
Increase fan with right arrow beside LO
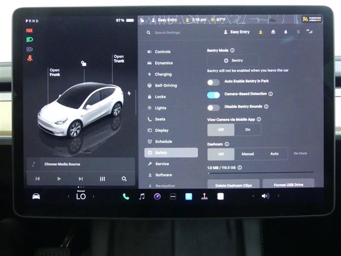93,196
